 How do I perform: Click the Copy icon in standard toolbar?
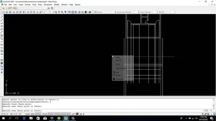click(x=31, y=12)
